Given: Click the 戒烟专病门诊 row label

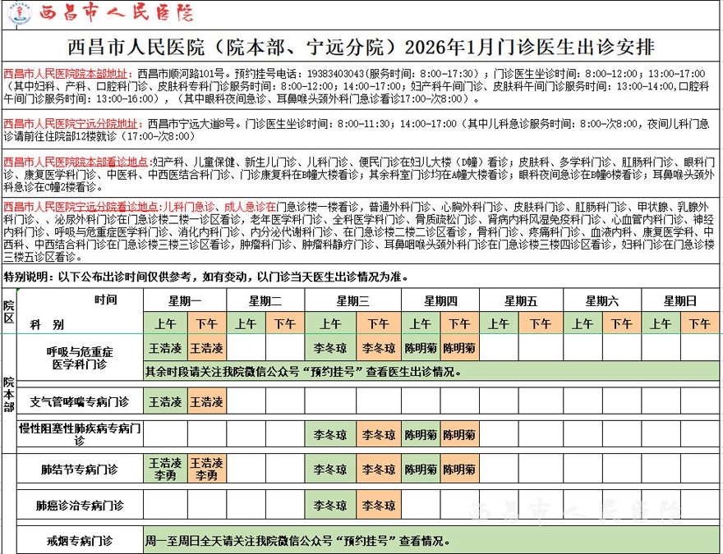Looking at the screenshot, I should tap(80, 541).
